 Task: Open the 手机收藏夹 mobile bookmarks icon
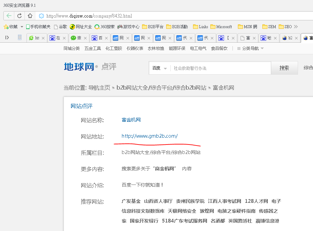coord(28,27)
